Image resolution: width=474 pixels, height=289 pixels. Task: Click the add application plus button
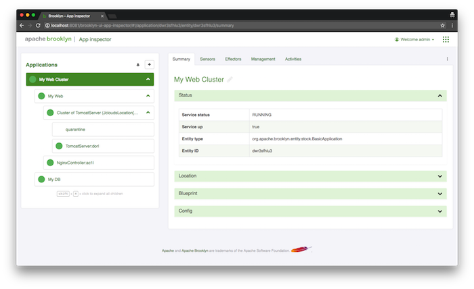149,65
